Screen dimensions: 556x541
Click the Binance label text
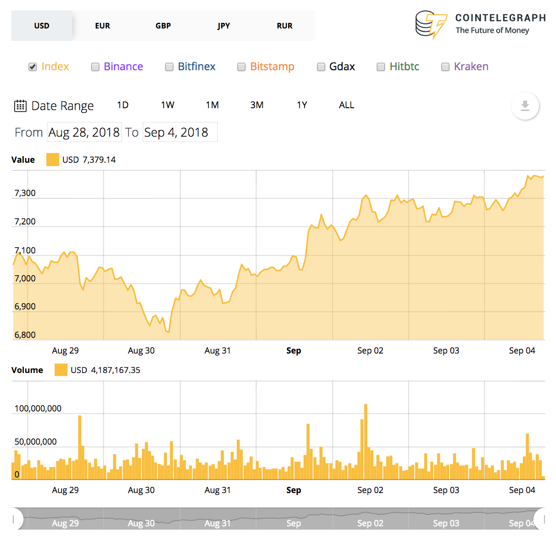123,66
